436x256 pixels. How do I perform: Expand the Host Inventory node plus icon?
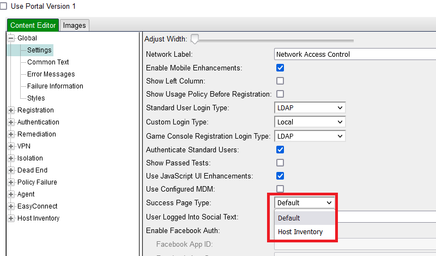(11, 218)
